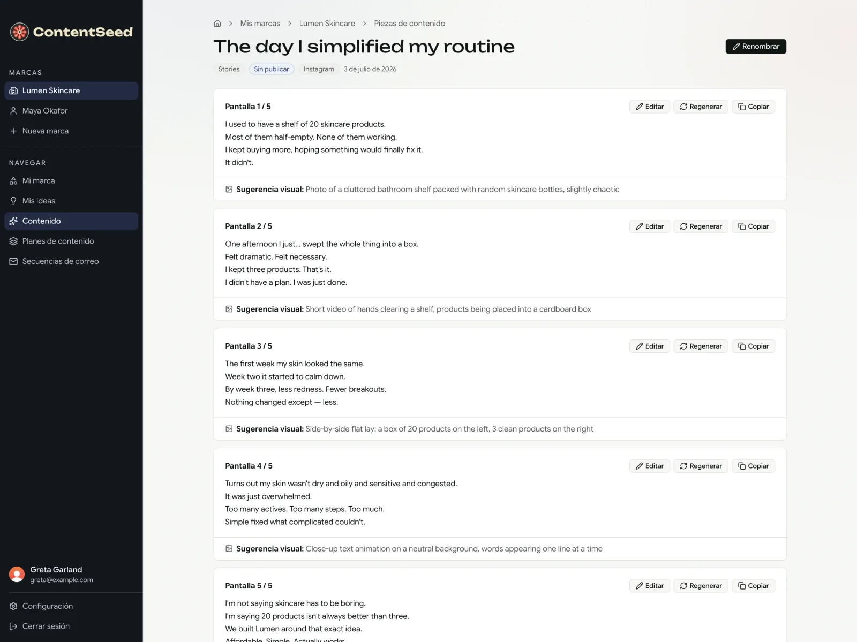
Task: Regenerate Pantalla 3 / 5
Action: pyautogui.click(x=701, y=346)
